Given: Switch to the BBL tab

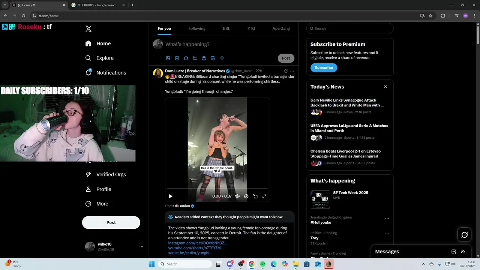Looking at the screenshot, I should pos(226,28).
